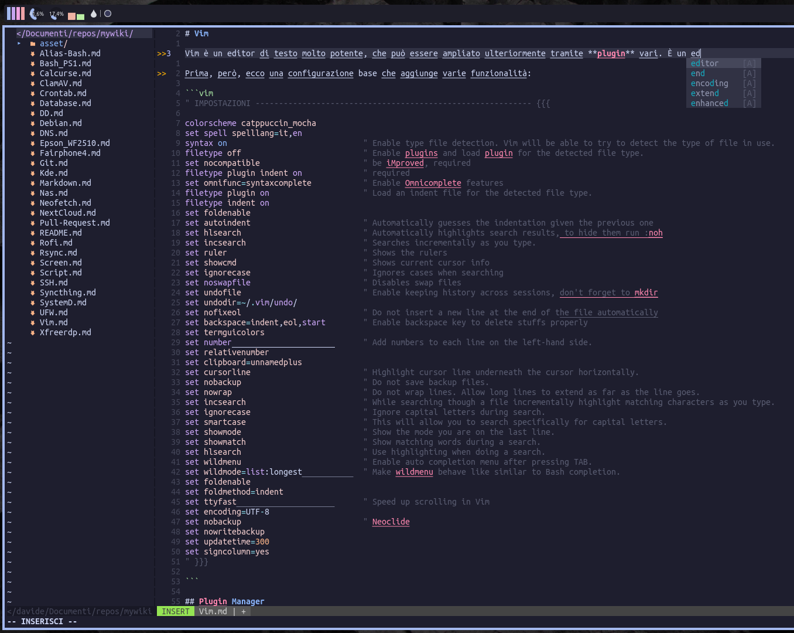The width and height of the screenshot is (794, 633).
Task: Click the green square in top bar
Action: (x=81, y=16)
